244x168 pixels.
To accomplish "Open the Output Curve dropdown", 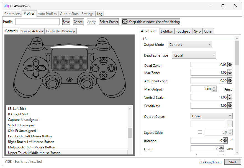I will (x=212, y=116).
